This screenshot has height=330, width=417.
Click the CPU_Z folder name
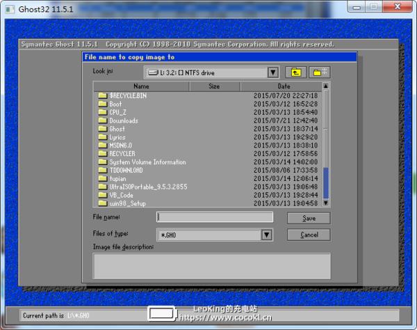(118, 112)
